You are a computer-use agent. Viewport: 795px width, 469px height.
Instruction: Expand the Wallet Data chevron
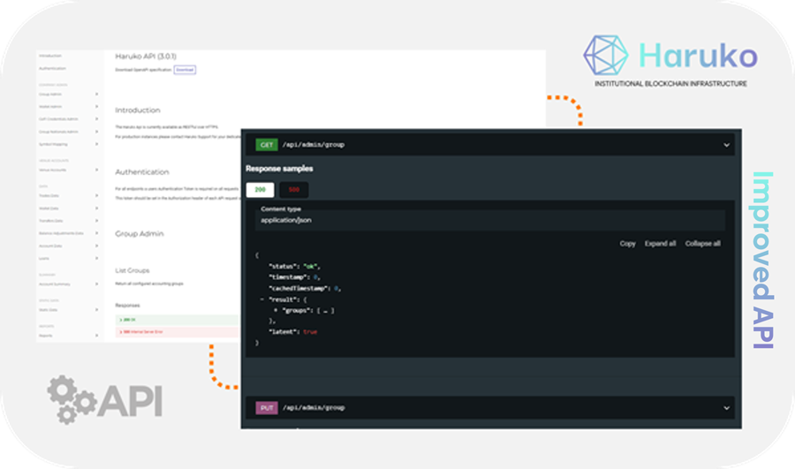[96, 208]
